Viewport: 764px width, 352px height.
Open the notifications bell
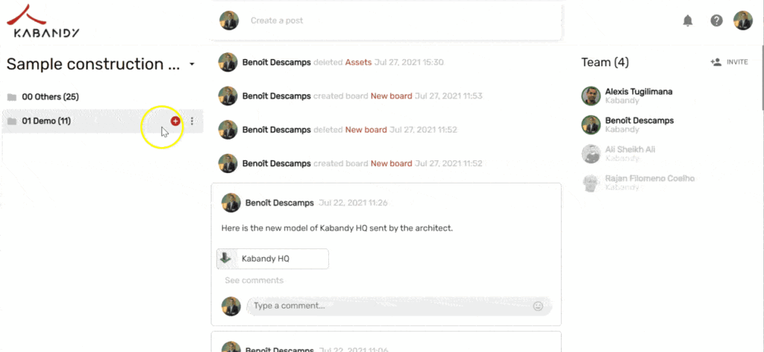pyautogui.click(x=687, y=21)
